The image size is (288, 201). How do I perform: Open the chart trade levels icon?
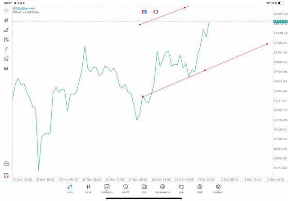pyautogui.click(x=6, y=30)
